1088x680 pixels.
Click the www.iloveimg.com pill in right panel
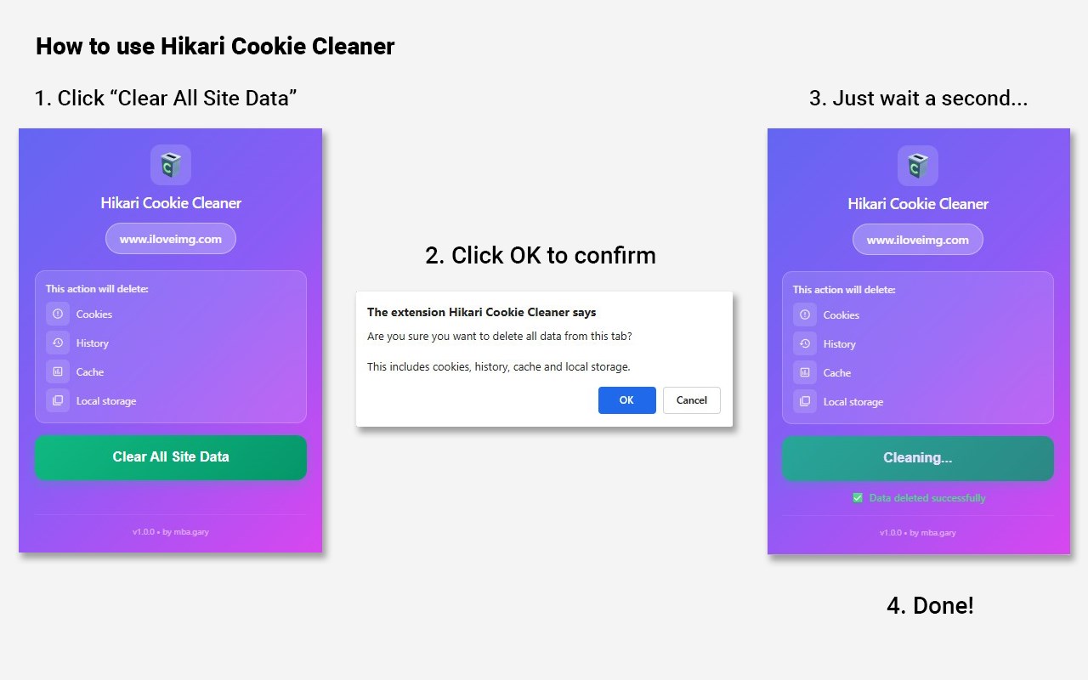(x=918, y=241)
